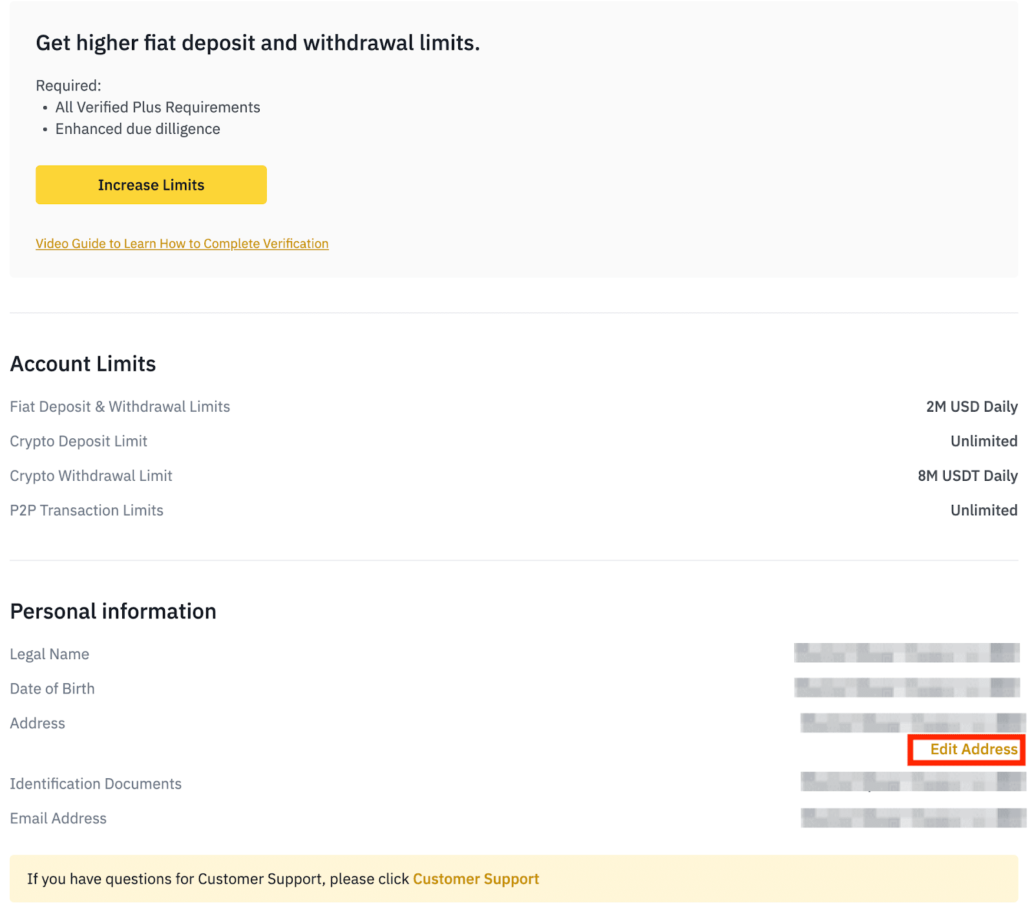Click the Identification Documents label

point(96,784)
